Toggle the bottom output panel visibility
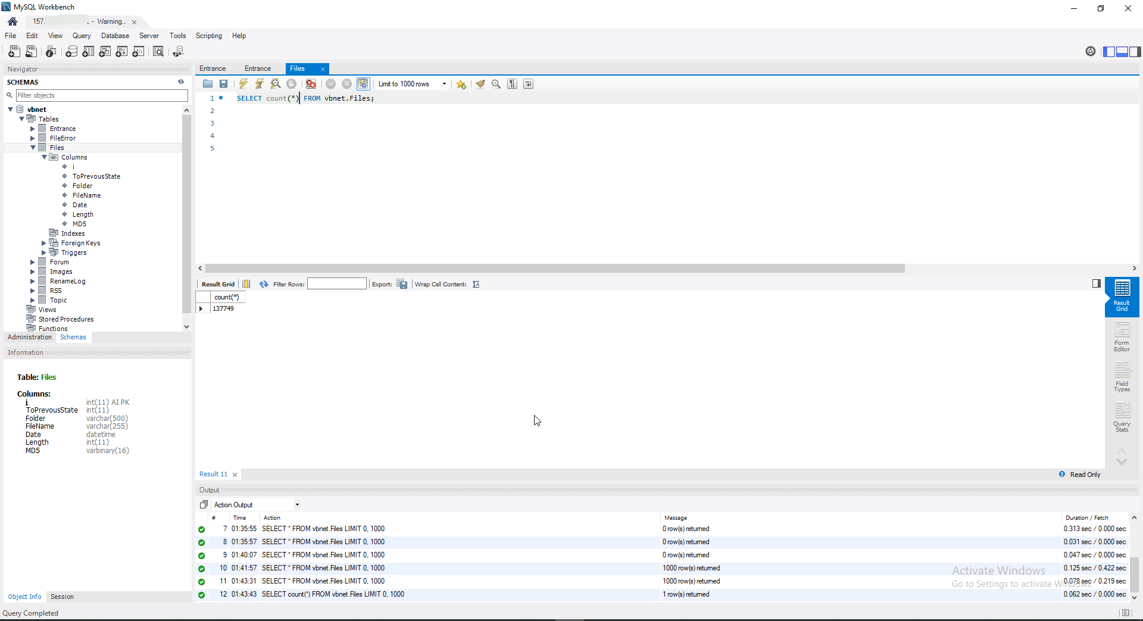Viewport: 1143px width, 621px height. (1122, 52)
